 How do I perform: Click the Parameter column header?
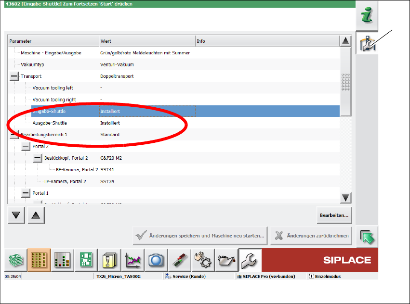coord(53,41)
